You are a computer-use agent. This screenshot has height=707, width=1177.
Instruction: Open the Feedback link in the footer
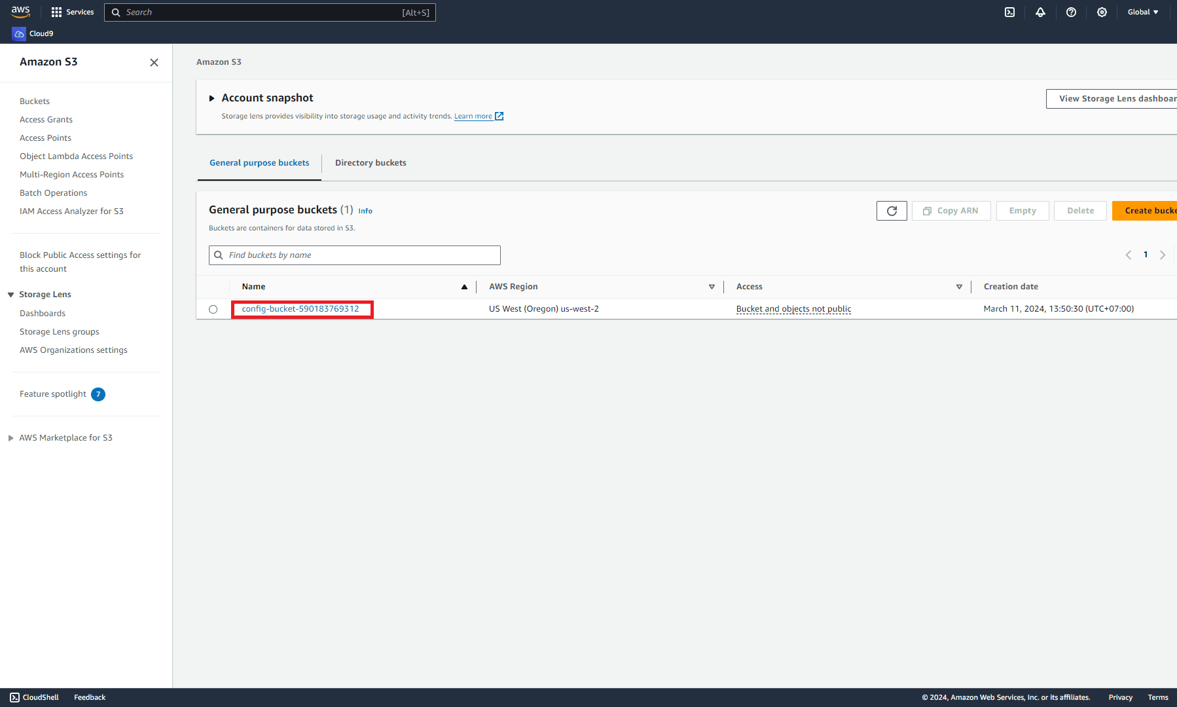[x=90, y=697]
